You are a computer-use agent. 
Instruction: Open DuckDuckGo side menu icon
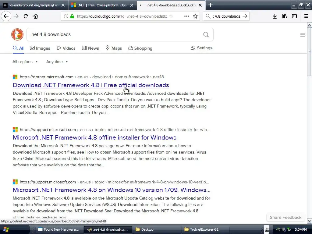pos(303,35)
